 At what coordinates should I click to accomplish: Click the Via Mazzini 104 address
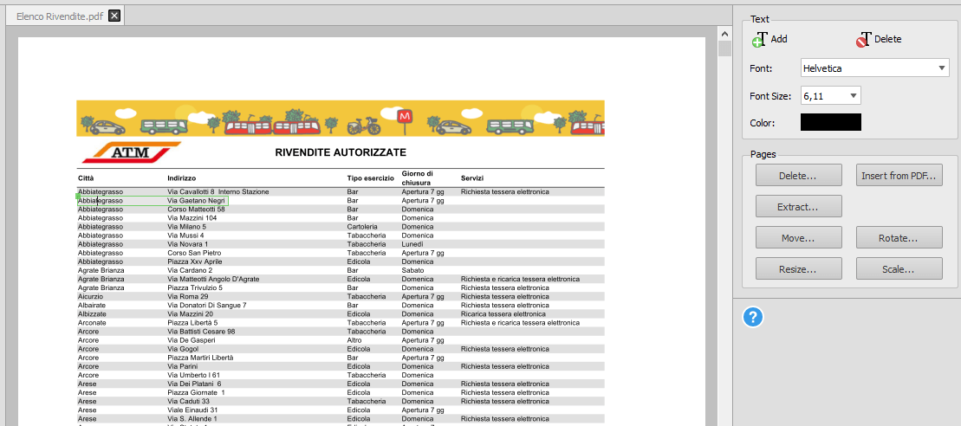pos(192,218)
